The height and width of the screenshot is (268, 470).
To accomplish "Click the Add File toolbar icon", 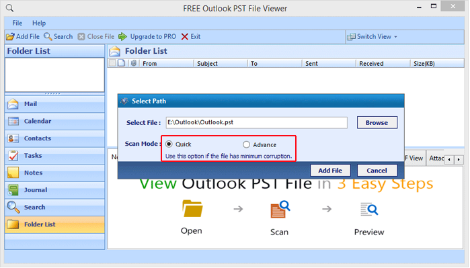I will (10, 36).
